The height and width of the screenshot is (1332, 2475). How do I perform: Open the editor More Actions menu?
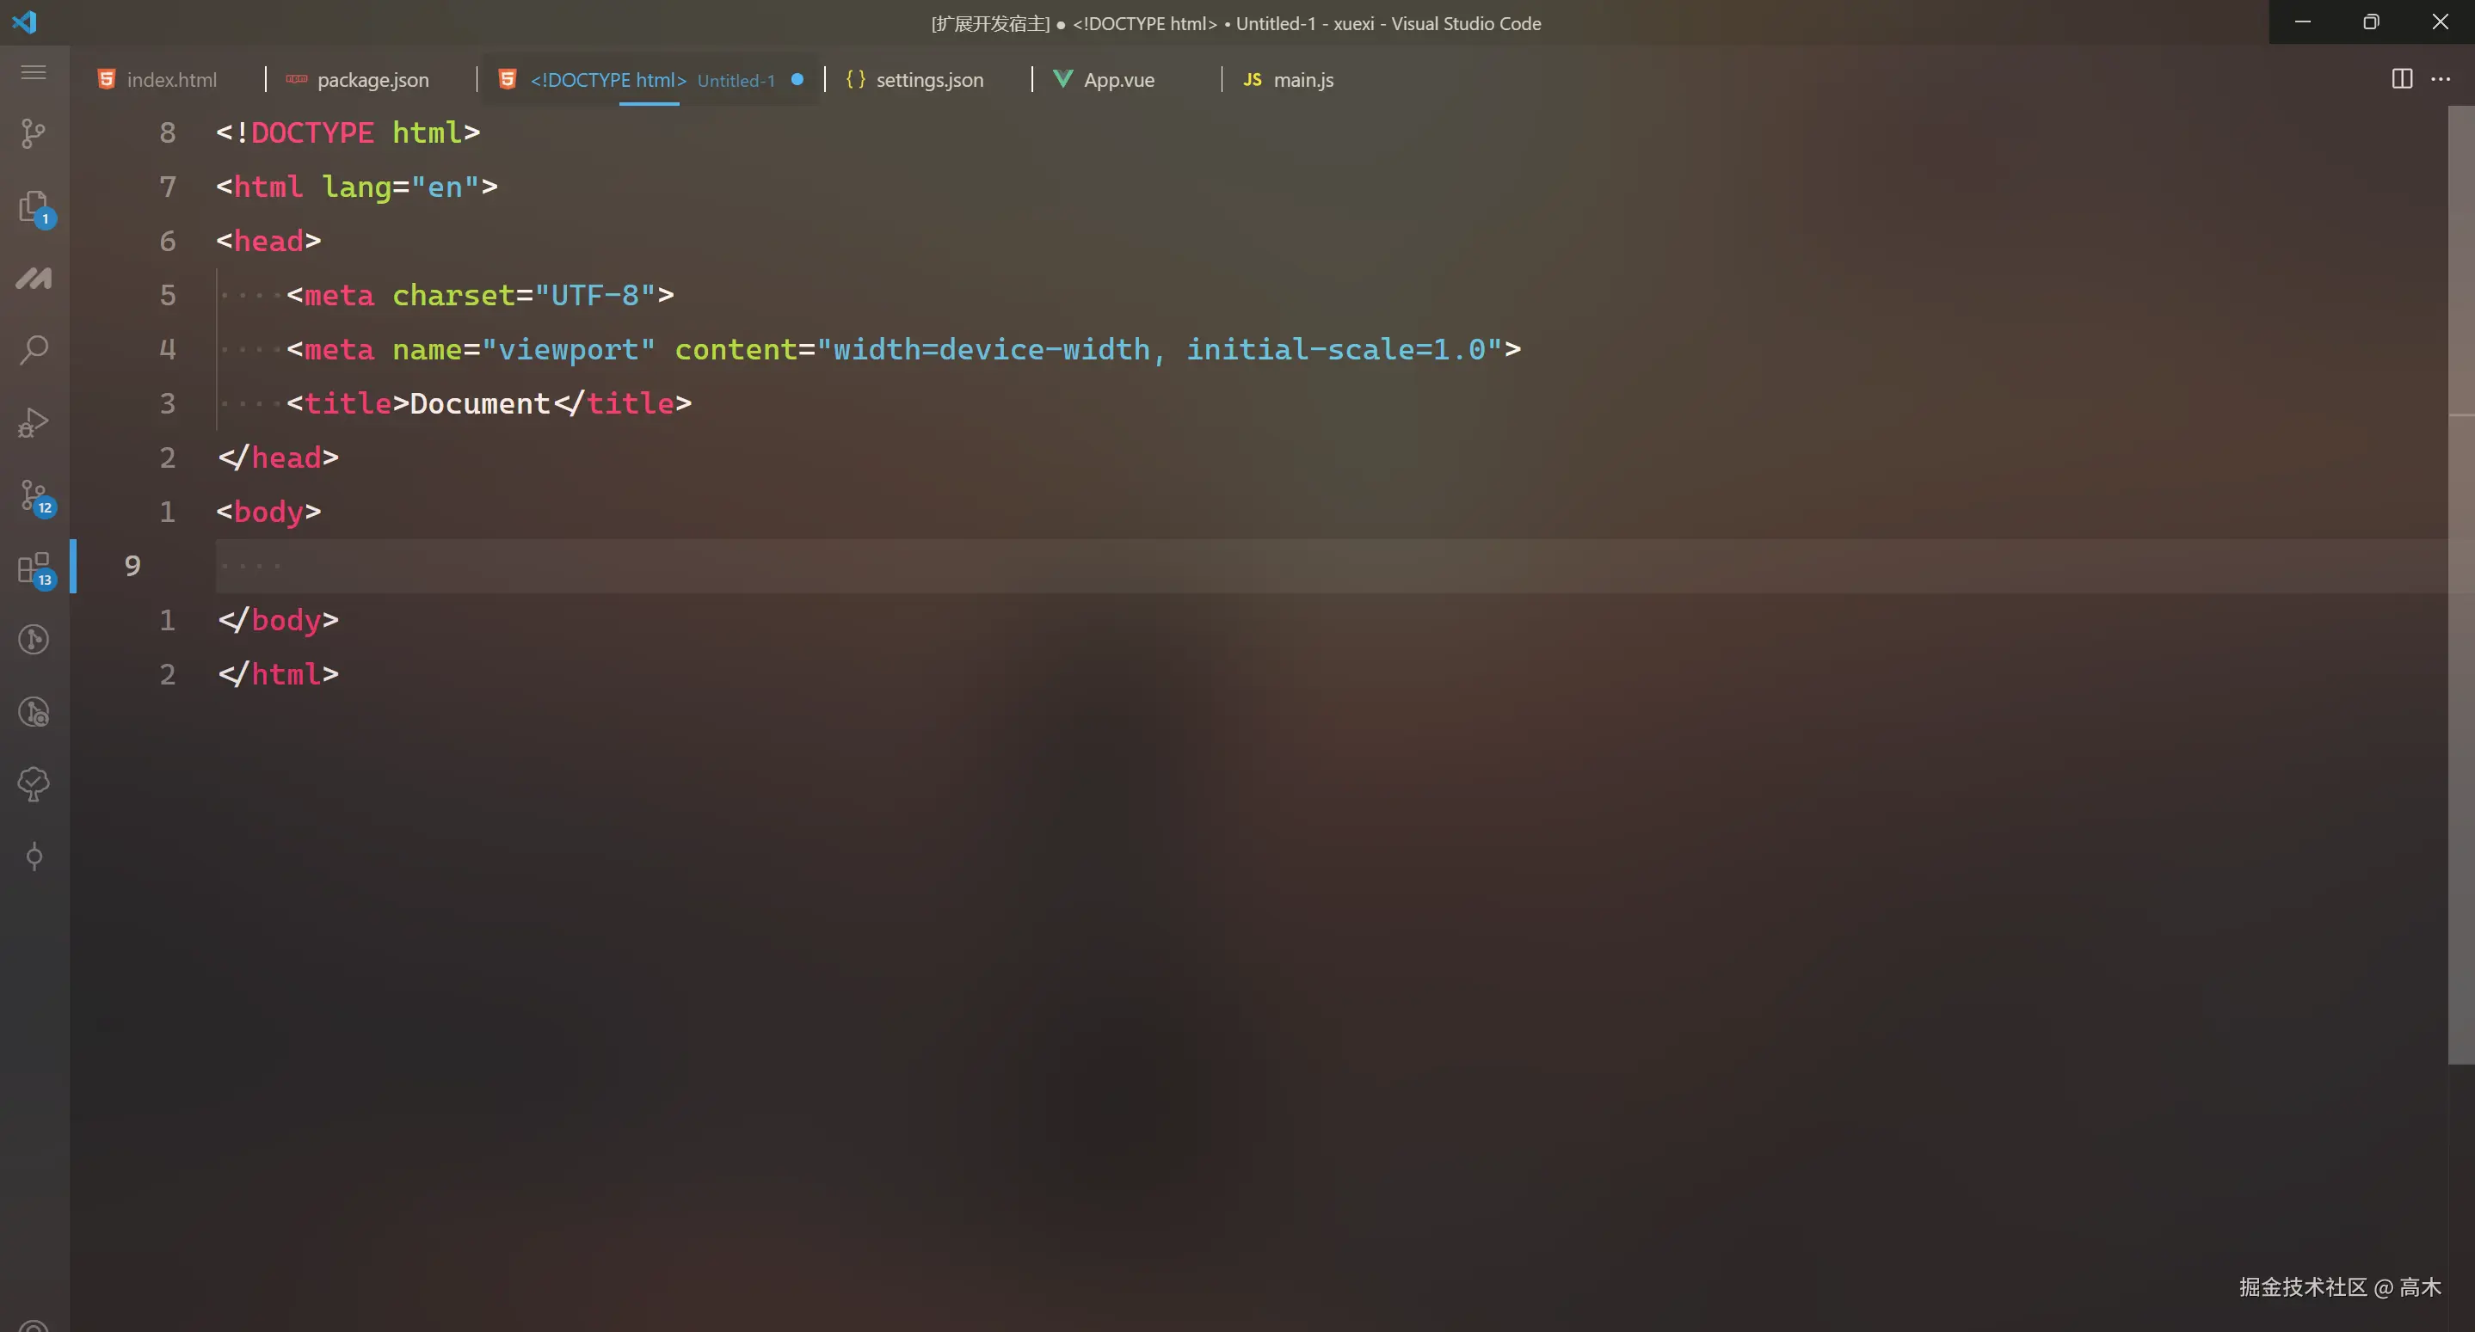pos(2441,80)
